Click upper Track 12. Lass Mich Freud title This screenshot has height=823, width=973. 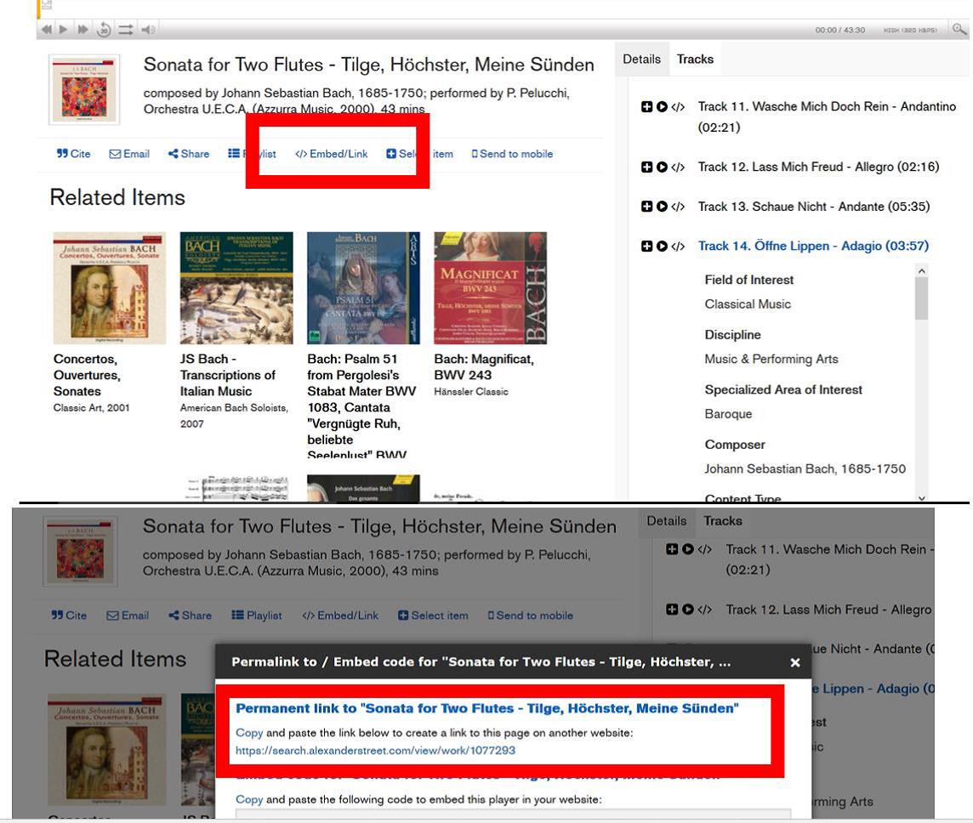[818, 167]
